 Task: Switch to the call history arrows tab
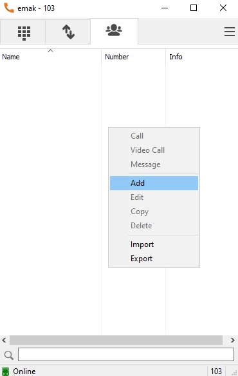click(x=68, y=32)
